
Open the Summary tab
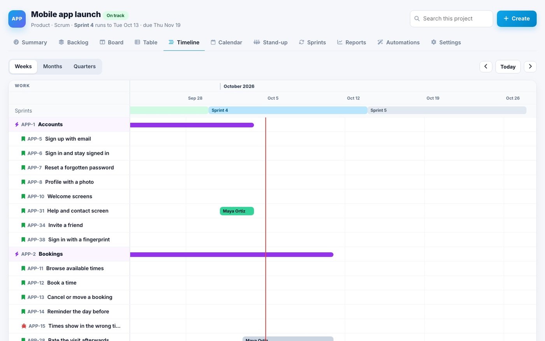(x=30, y=42)
